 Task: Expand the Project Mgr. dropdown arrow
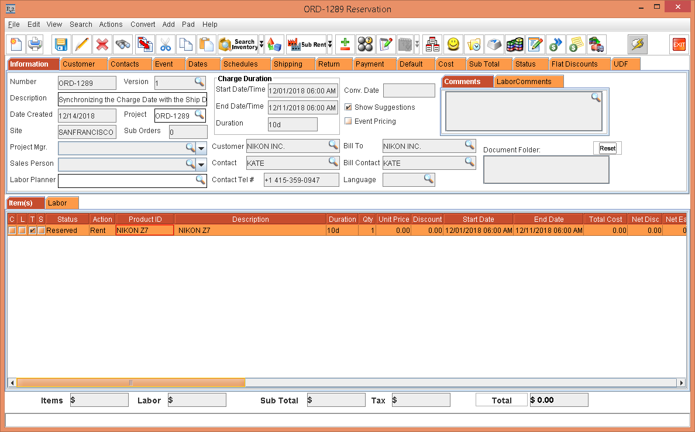(x=201, y=148)
